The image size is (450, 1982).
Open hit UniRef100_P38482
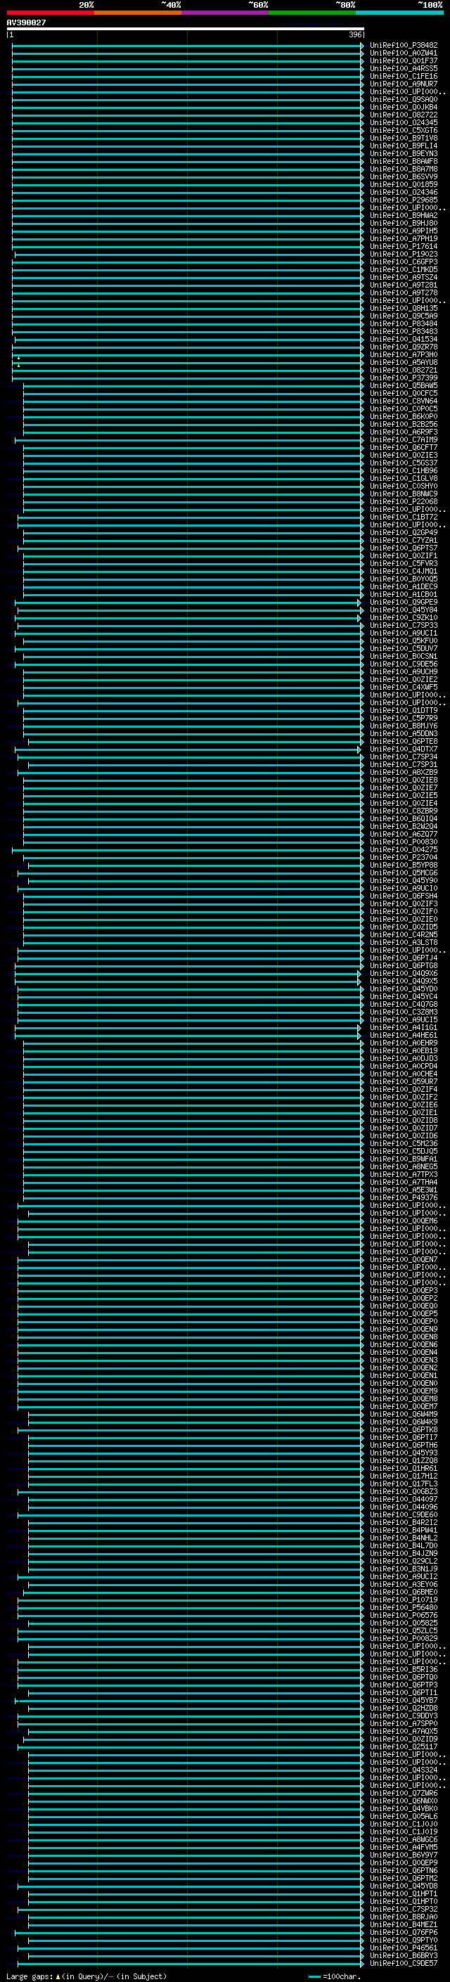click(x=404, y=46)
